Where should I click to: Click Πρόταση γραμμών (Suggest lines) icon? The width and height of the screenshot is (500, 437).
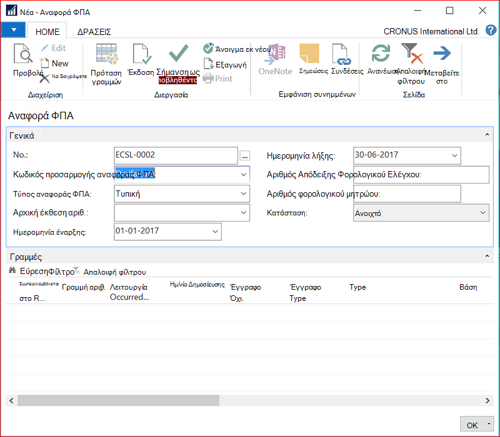point(107,54)
